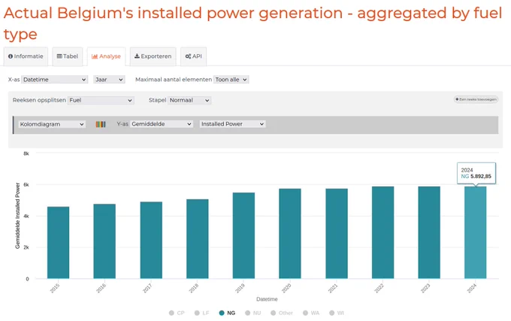
Task: Open the X-as Datetime dropdown
Action: pos(54,80)
